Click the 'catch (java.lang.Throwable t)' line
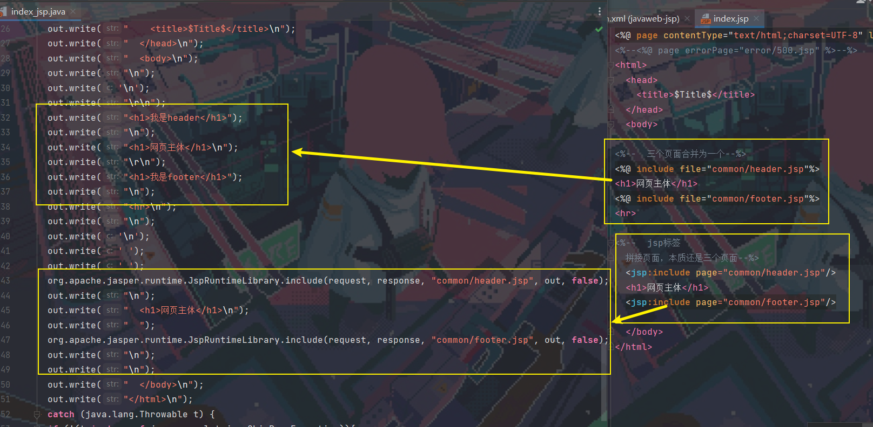Image resolution: width=873 pixels, height=427 pixels. click(131, 415)
